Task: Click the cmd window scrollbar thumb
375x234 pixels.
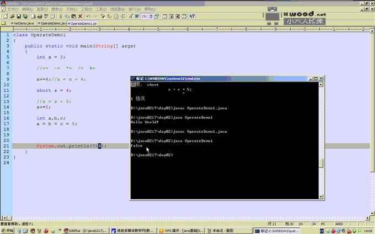Action: pyautogui.click(x=321, y=164)
